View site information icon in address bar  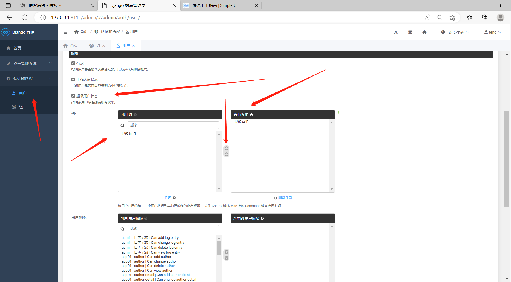point(43,18)
